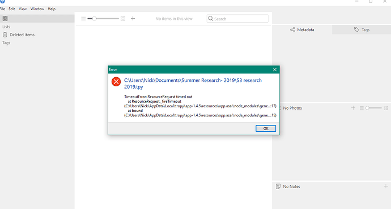Focus the Search field
Image resolution: width=391 pixels, height=209 pixels.
[237, 19]
